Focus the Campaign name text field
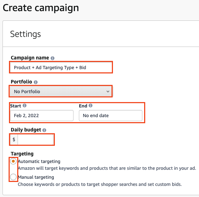 pos(61,67)
